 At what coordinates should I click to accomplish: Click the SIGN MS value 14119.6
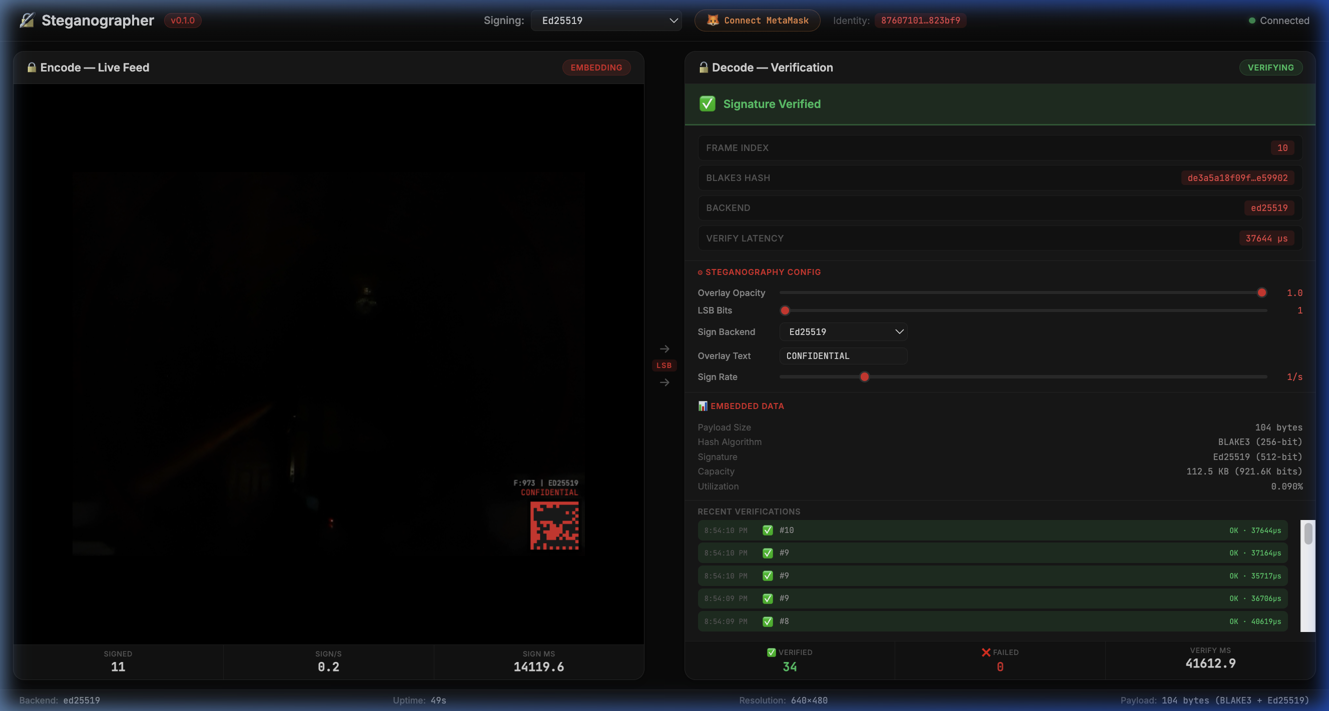click(538, 666)
